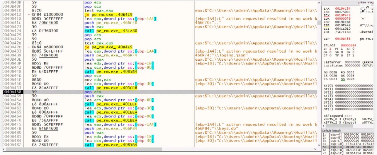Viewport: 377px width, 155px height.
Task: Select instruction push pe_rm.exe_.466F74
Action: coord(111,55)
